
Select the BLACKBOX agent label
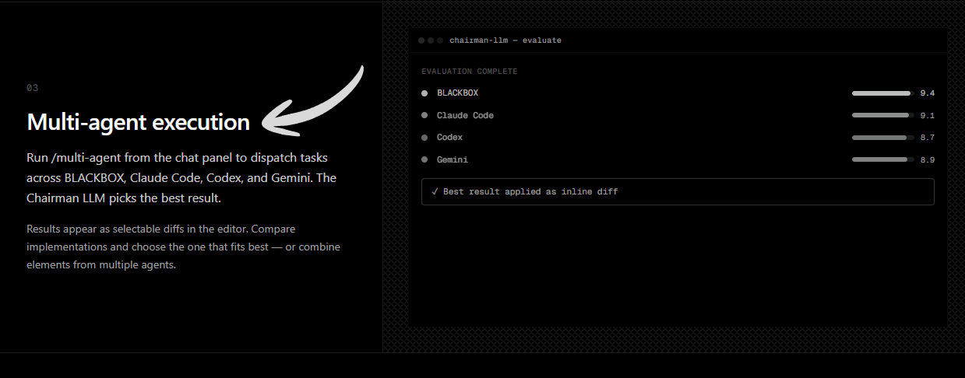pyautogui.click(x=457, y=93)
